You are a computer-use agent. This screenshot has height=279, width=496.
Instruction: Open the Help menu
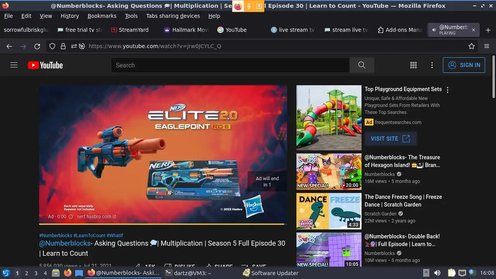(214, 16)
